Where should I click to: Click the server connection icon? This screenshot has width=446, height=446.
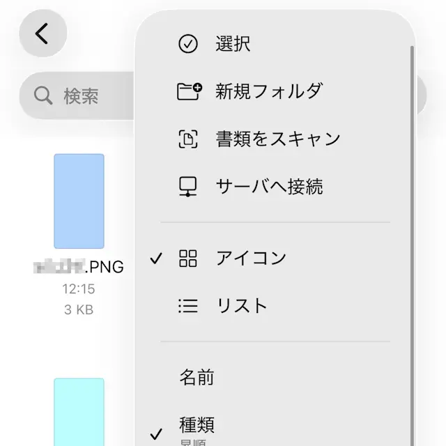tap(188, 186)
